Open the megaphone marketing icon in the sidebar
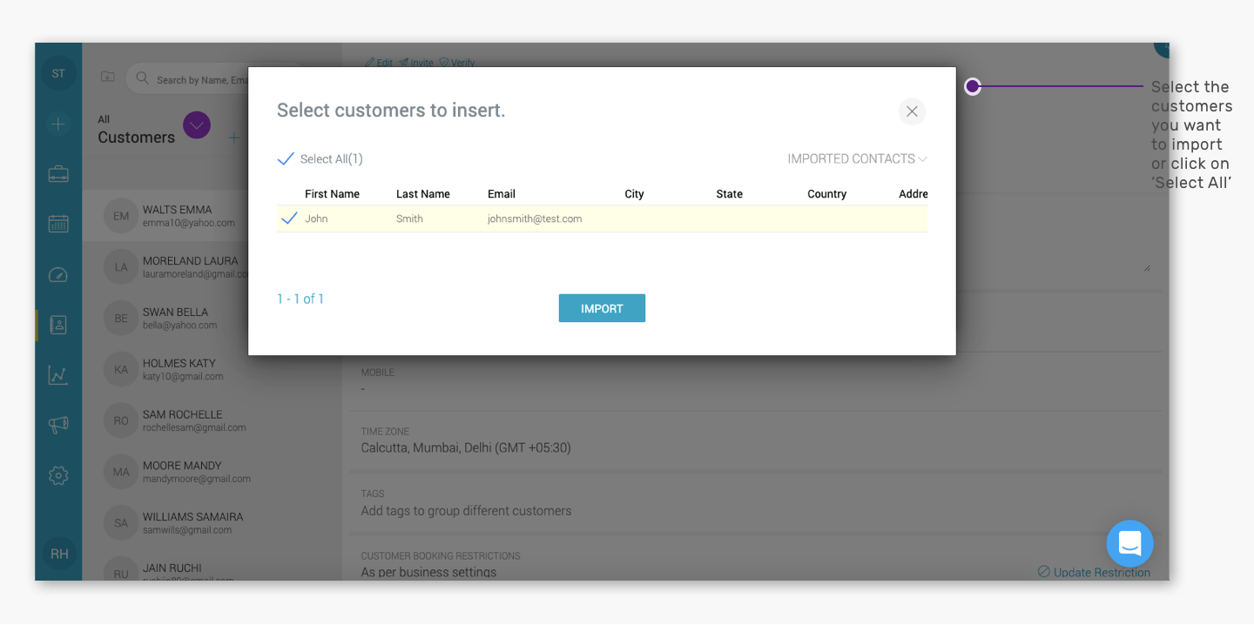Viewport: 1254px width, 625px height. coord(58,425)
